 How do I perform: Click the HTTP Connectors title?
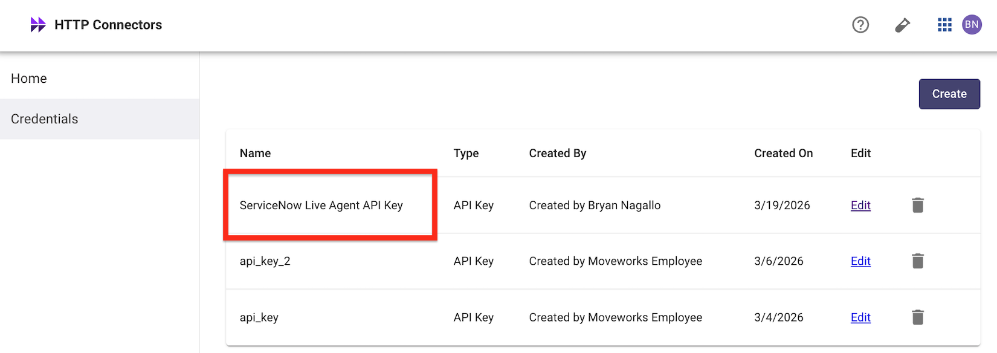(108, 25)
